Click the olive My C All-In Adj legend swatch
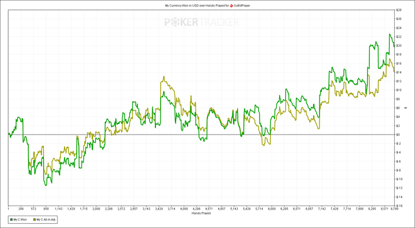 tap(34, 219)
